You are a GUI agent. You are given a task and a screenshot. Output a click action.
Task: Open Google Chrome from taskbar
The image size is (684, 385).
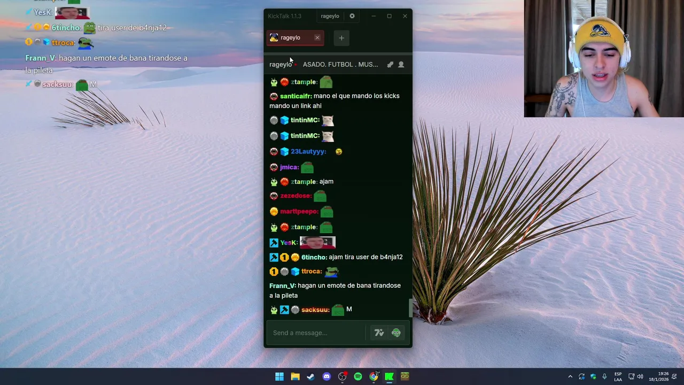point(374,376)
